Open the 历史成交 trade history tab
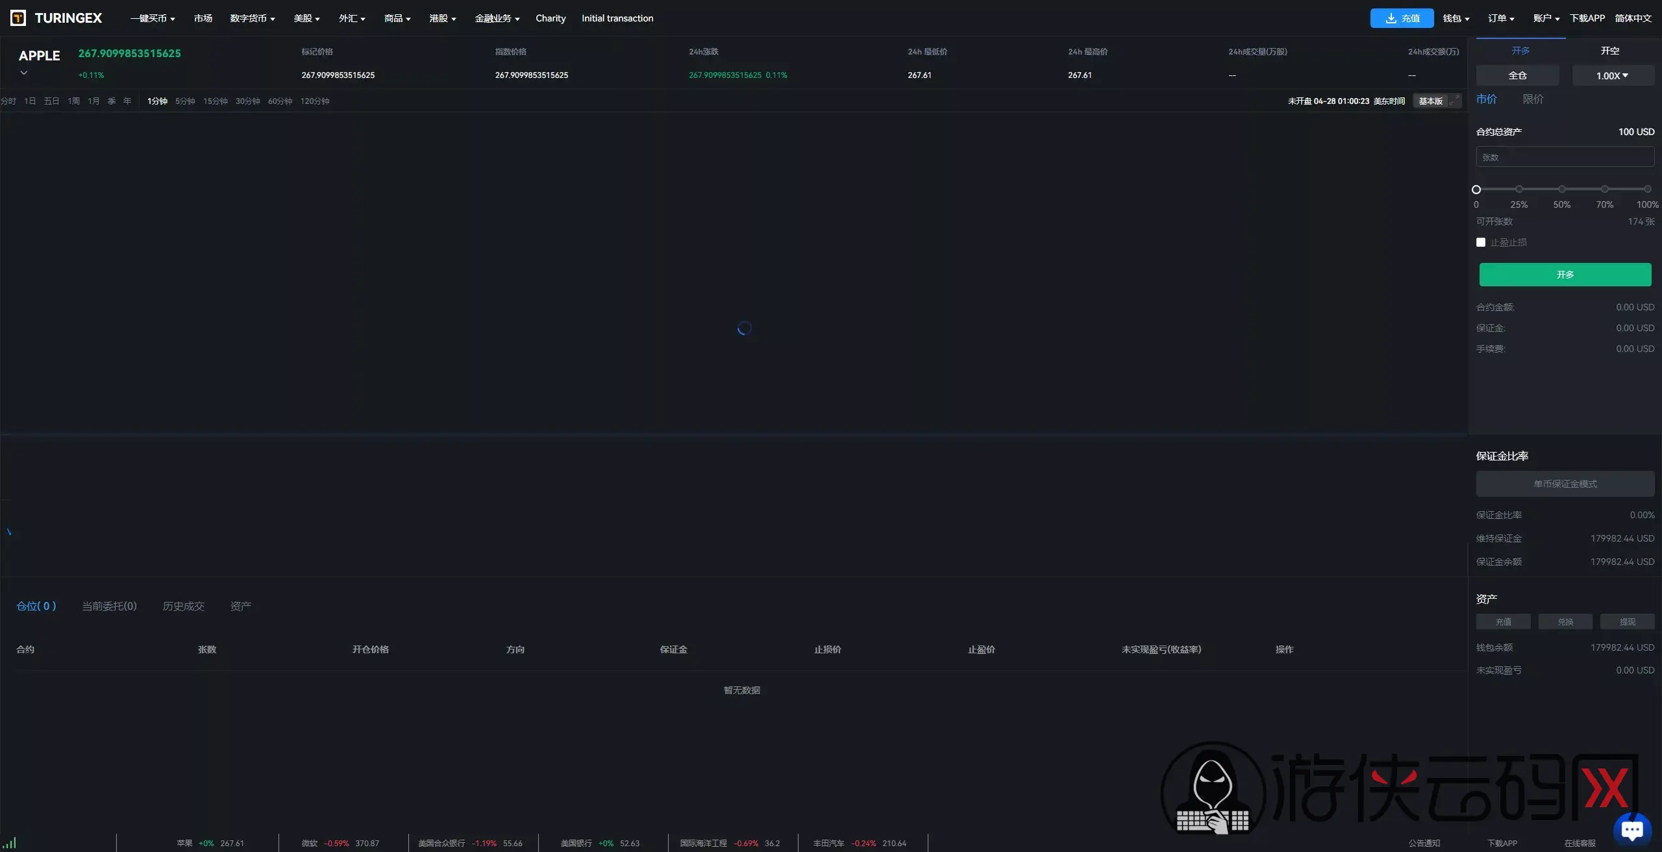This screenshot has width=1662, height=852. point(184,606)
